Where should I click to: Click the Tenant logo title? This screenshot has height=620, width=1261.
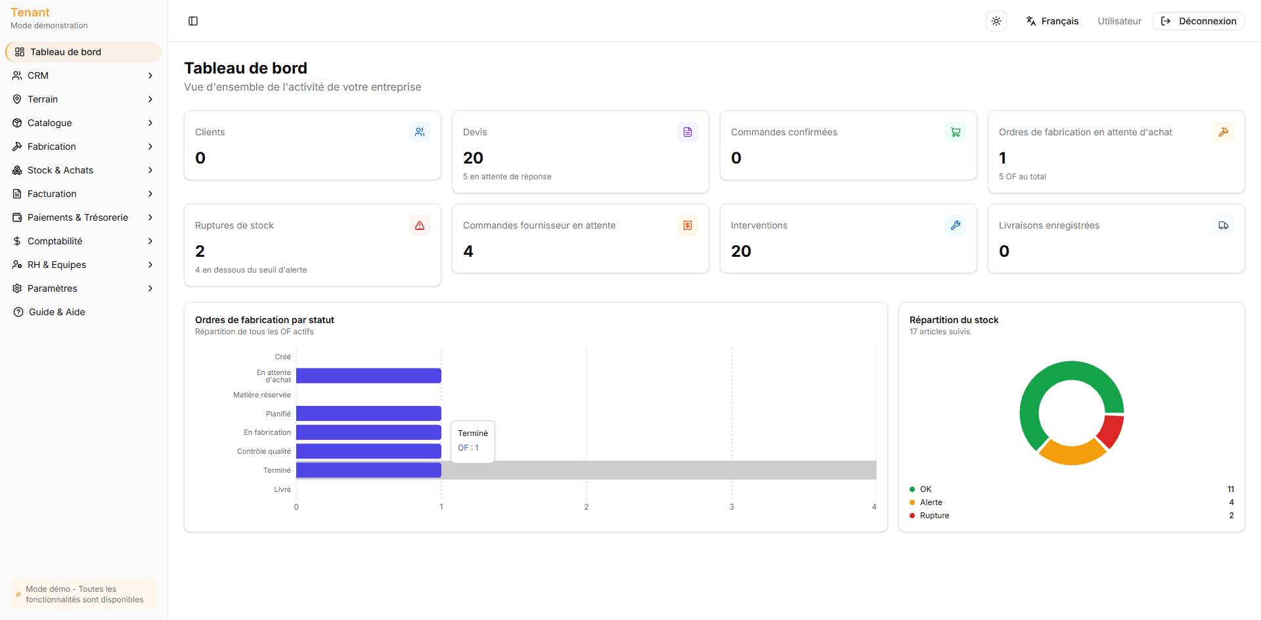tap(30, 12)
